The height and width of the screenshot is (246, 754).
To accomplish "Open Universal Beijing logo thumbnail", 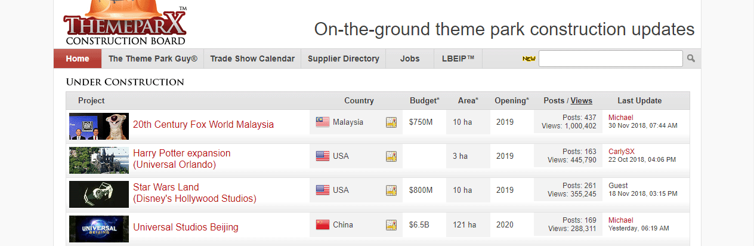I will 99,229.
